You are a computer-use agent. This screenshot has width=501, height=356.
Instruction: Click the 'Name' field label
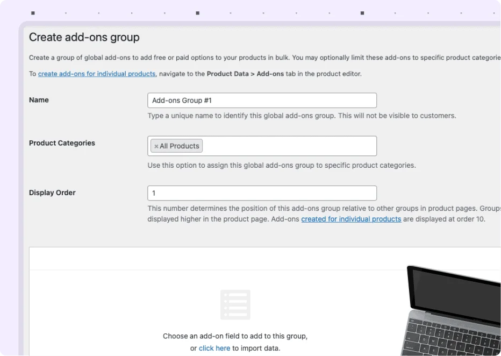(39, 100)
